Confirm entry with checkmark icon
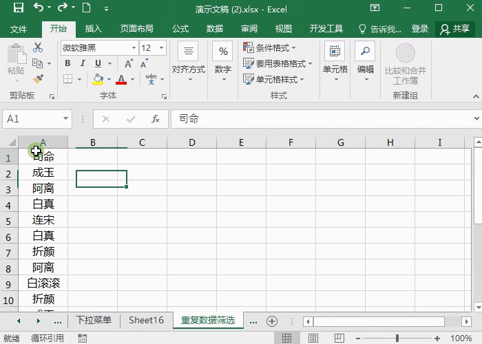The height and width of the screenshot is (344, 482). pos(131,119)
